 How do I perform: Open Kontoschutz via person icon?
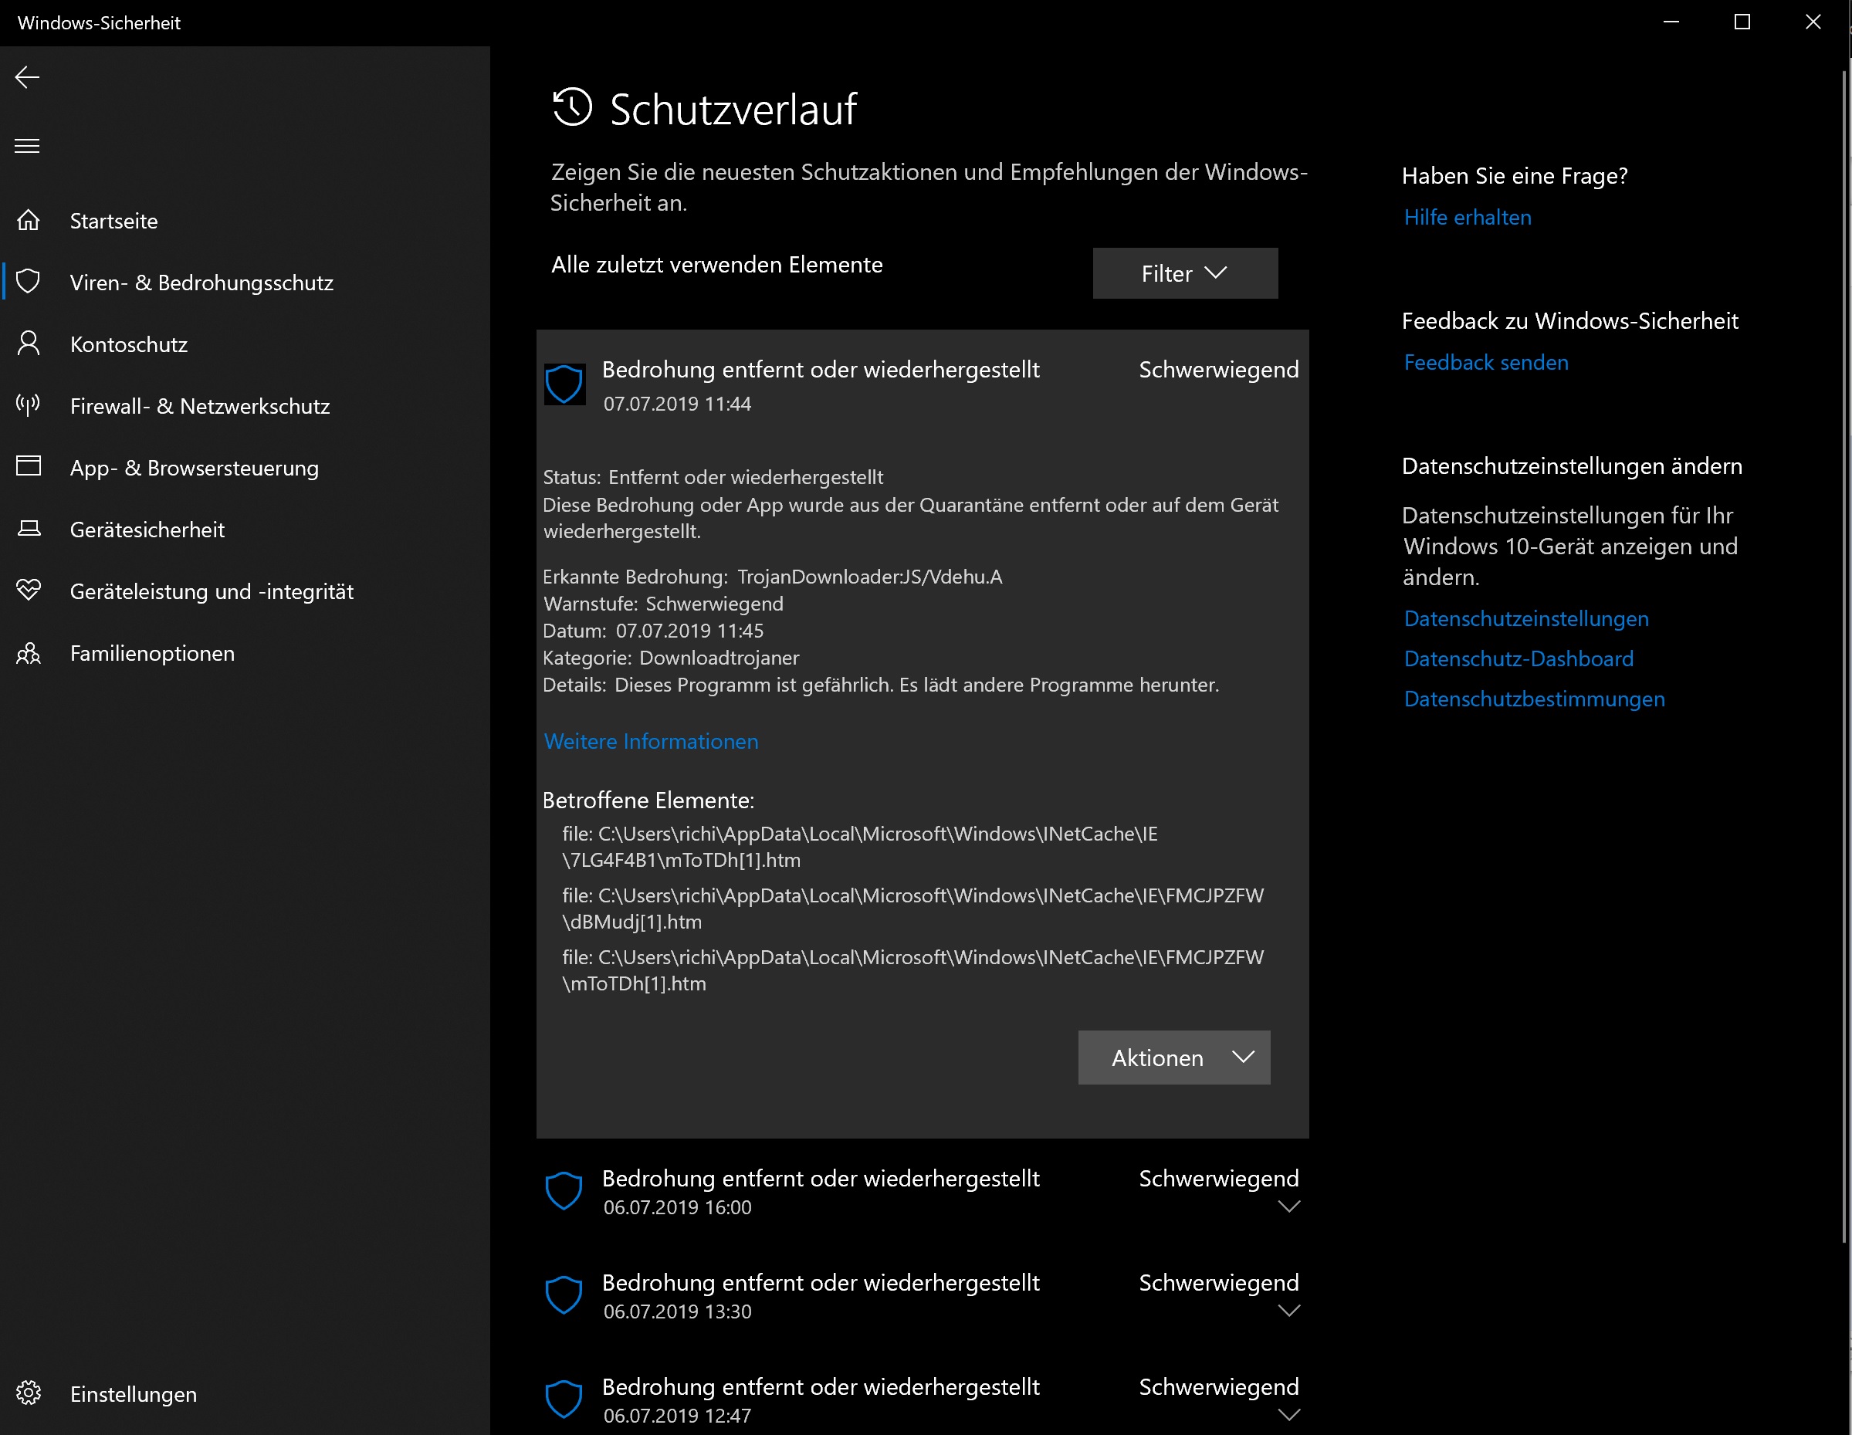tap(28, 344)
